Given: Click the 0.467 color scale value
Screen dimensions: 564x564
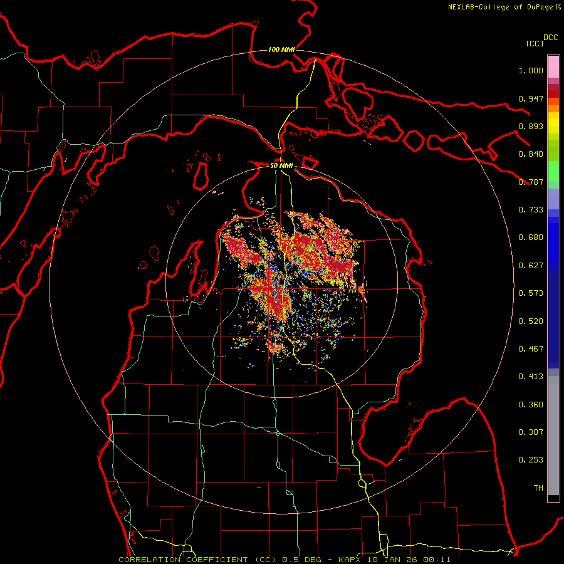Looking at the screenshot, I should [x=531, y=349].
